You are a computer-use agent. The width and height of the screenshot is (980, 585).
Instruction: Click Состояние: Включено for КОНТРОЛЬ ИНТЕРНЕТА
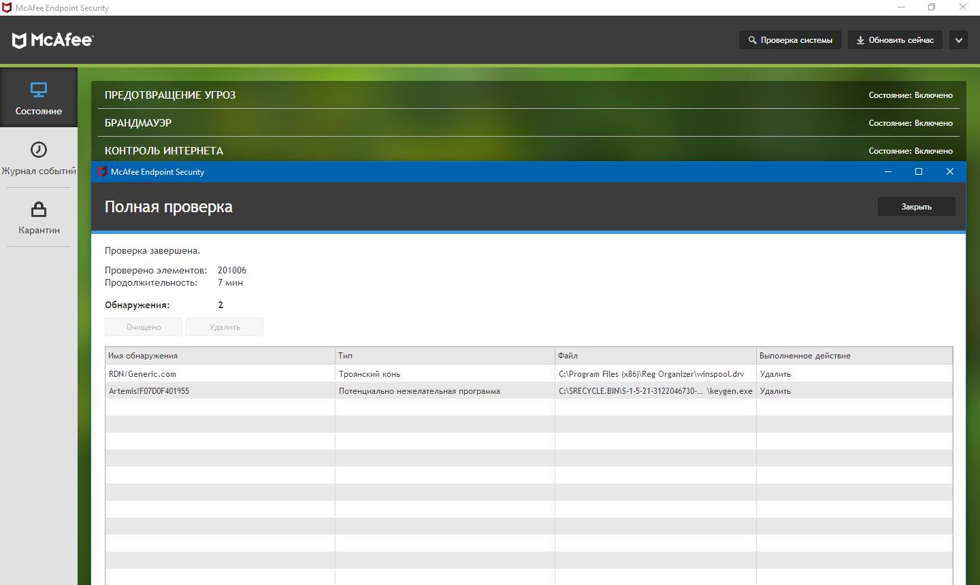coord(911,151)
